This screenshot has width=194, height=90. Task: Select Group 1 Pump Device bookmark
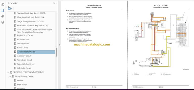24,76
